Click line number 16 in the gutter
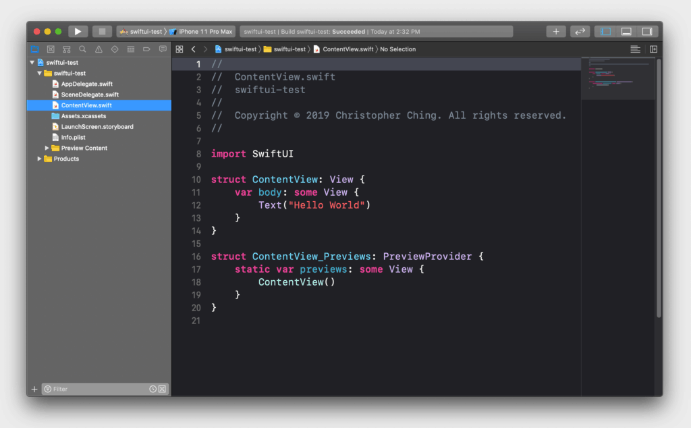The height and width of the screenshot is (428, 691). pyautogui.click(x=196, y=257)
